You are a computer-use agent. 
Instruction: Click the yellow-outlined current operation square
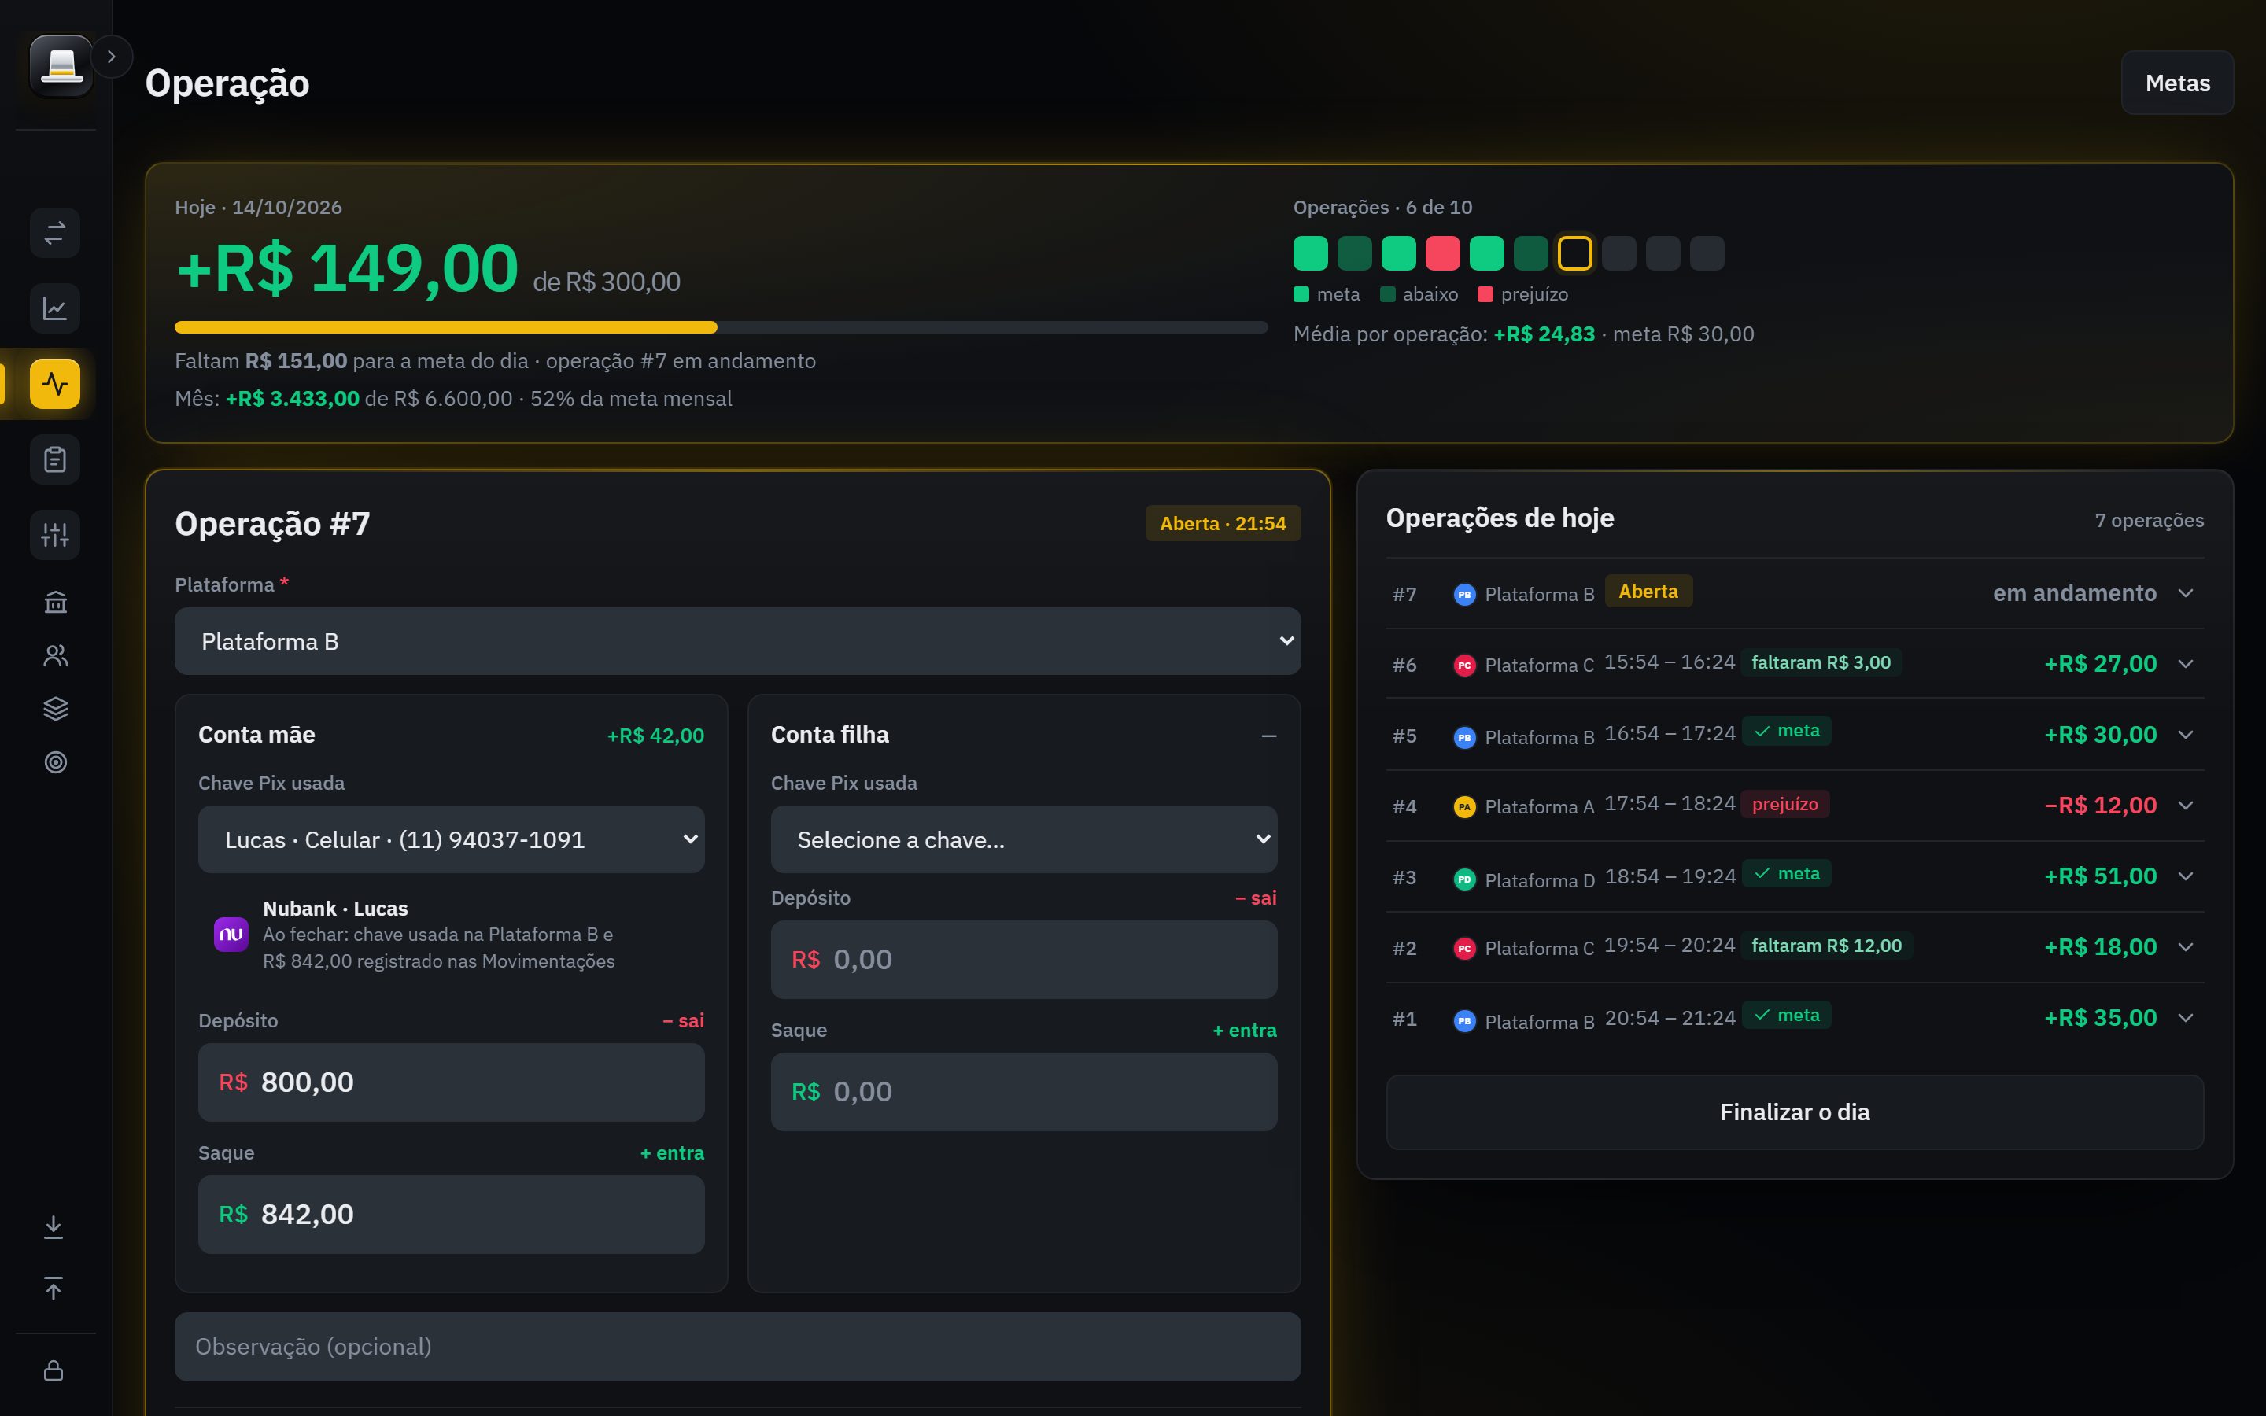click(1575, 254)
